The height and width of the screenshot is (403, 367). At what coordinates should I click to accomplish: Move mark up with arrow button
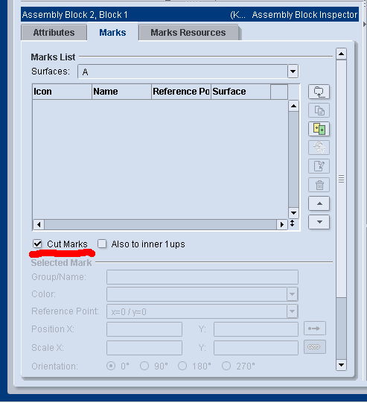tap(319, 203)
